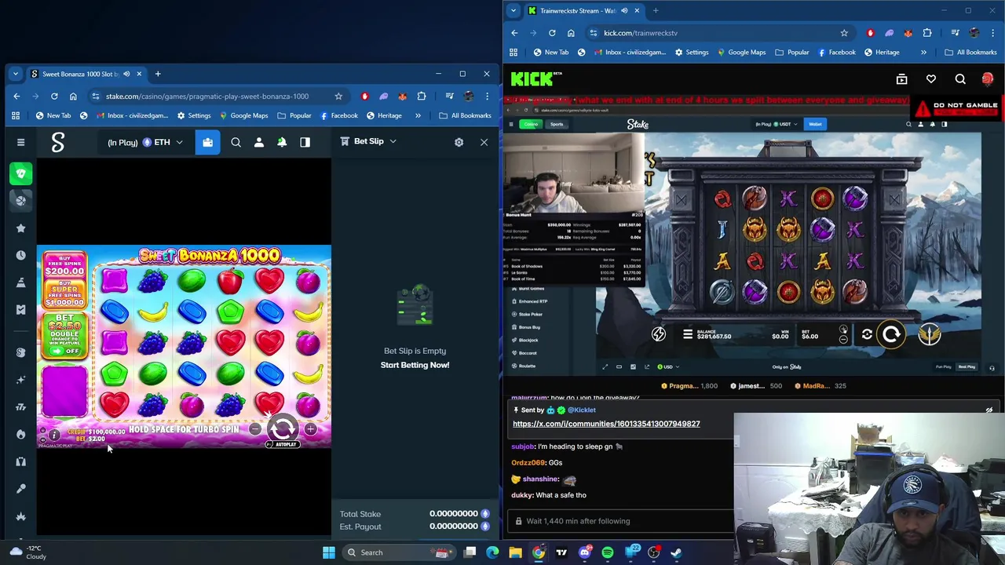Open Stake wallet briefcase button
1005x565 pixels.
click(x=207, y=142)
